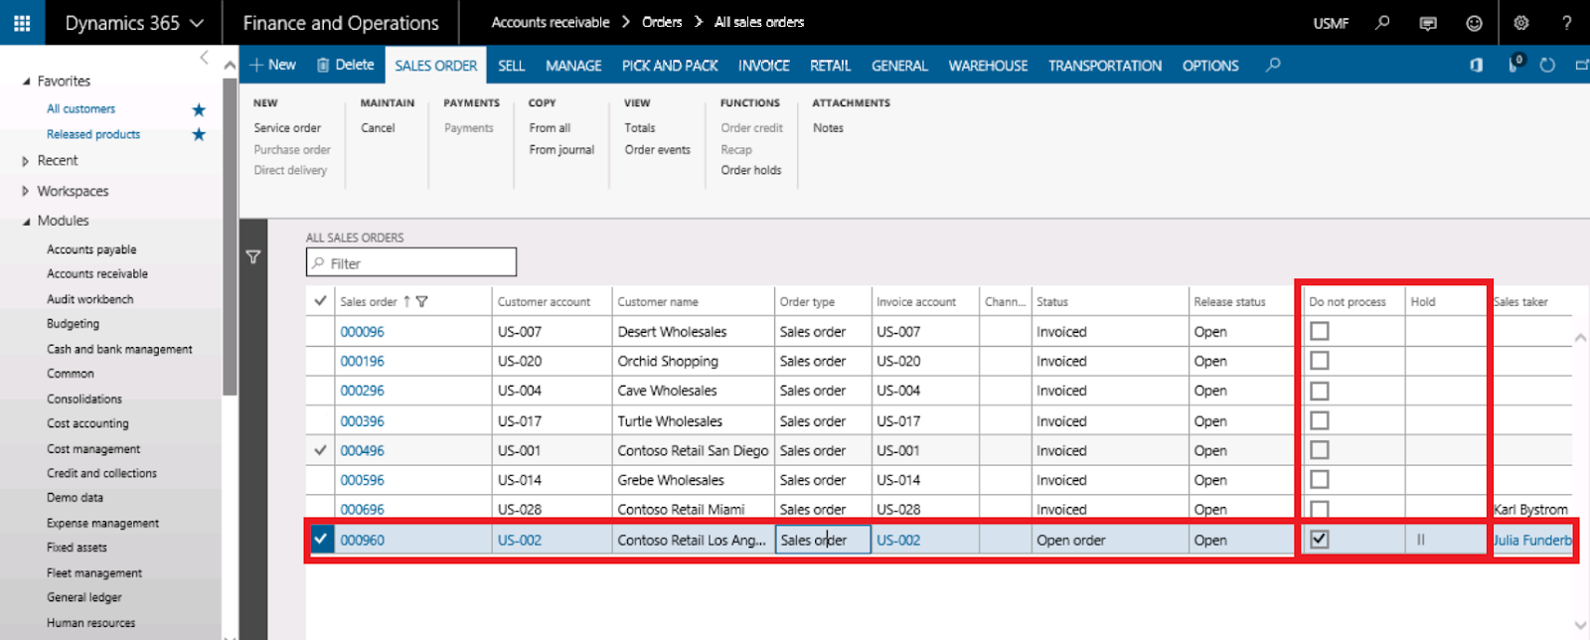The image size is (1590, 640).
Task: Open Accounts payable module
Action: point(91,249)
